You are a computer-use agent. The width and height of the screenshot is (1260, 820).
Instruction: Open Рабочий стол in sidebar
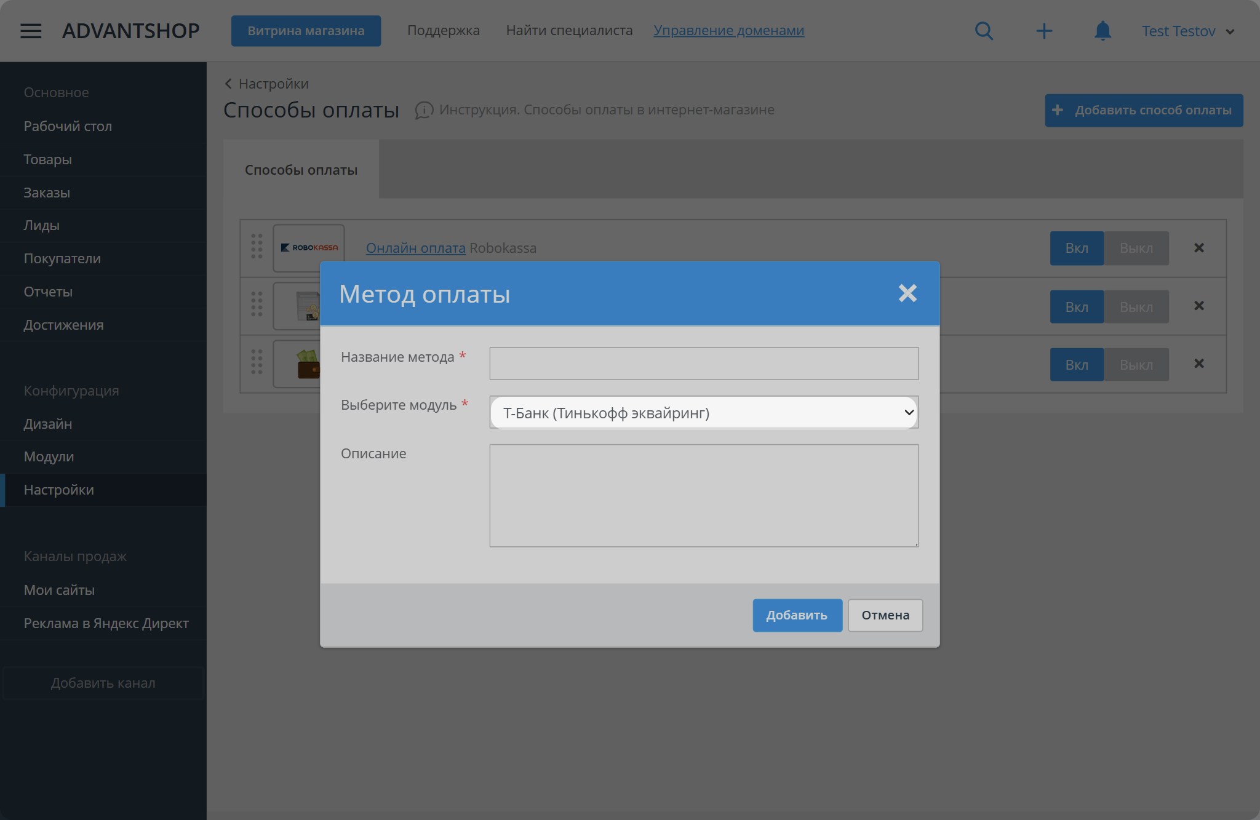click(x=103, y=126)
